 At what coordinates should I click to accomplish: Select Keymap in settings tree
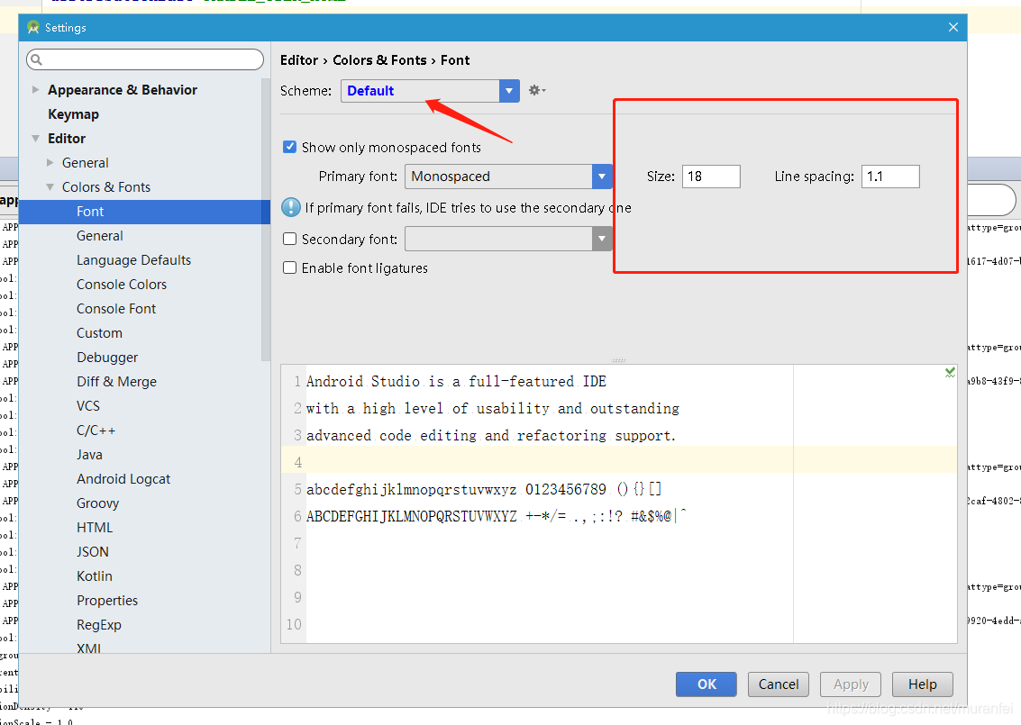tap(74, 113)
